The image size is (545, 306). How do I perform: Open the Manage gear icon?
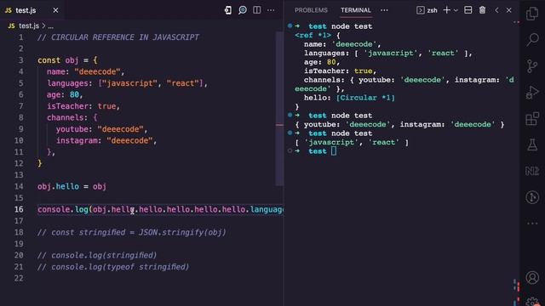532,302
